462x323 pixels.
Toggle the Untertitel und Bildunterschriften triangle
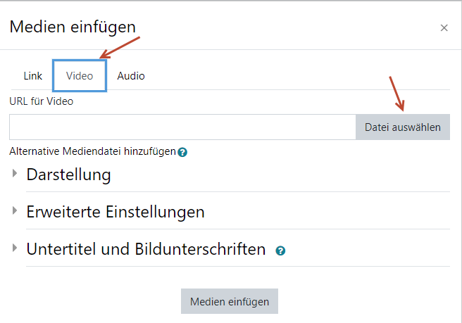point(15,248)
